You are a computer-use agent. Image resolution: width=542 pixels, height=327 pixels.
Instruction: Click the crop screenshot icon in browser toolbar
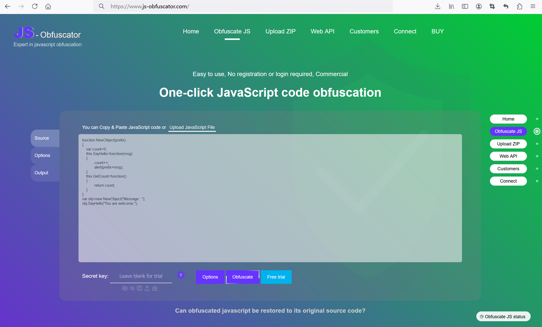pyautogui.click(x=492, y=7)
